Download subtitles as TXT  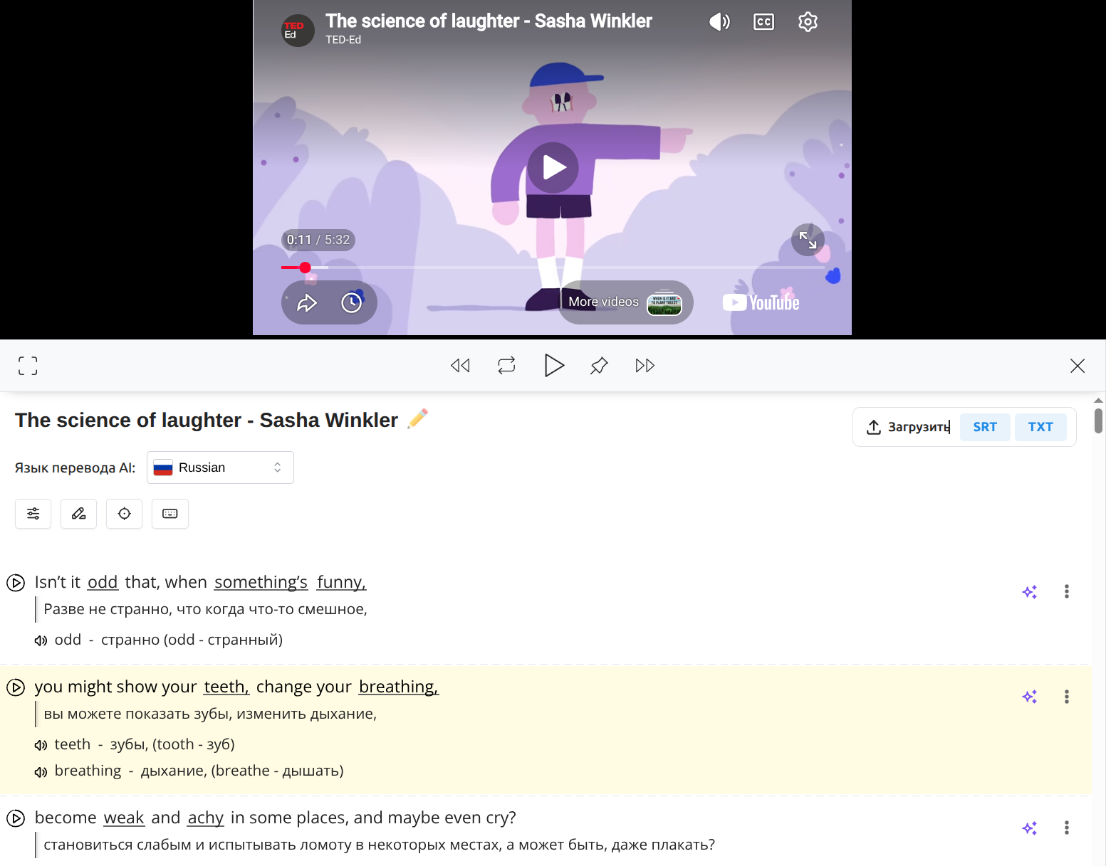[1040, 427]
